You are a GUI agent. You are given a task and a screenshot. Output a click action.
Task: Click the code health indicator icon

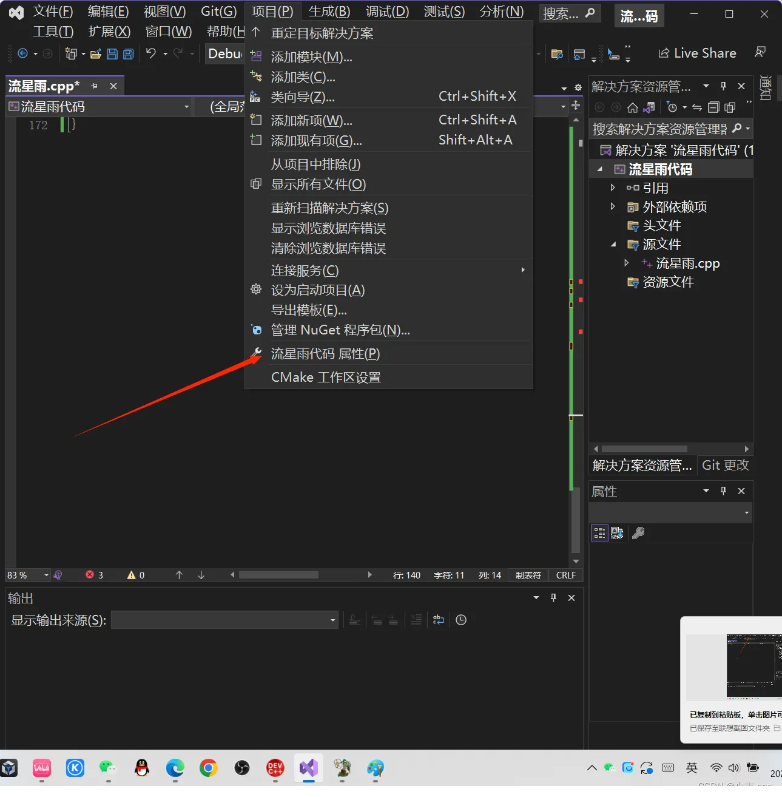coord(58,575)
